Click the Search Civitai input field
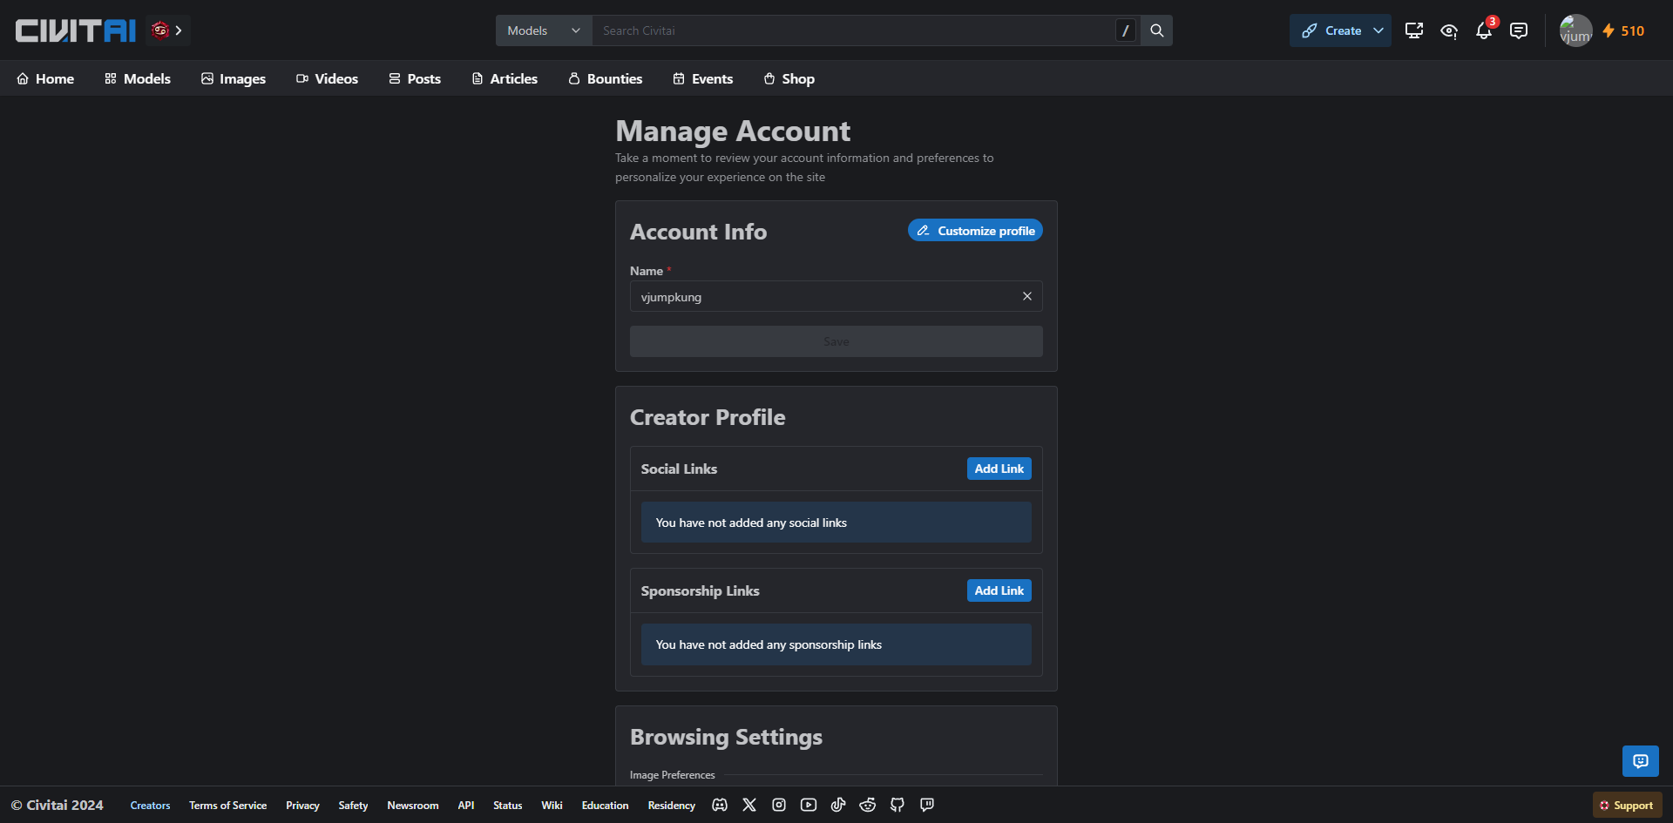Image resolution: width=1673 pixels, height=823 pixels. tap(854, 30)
